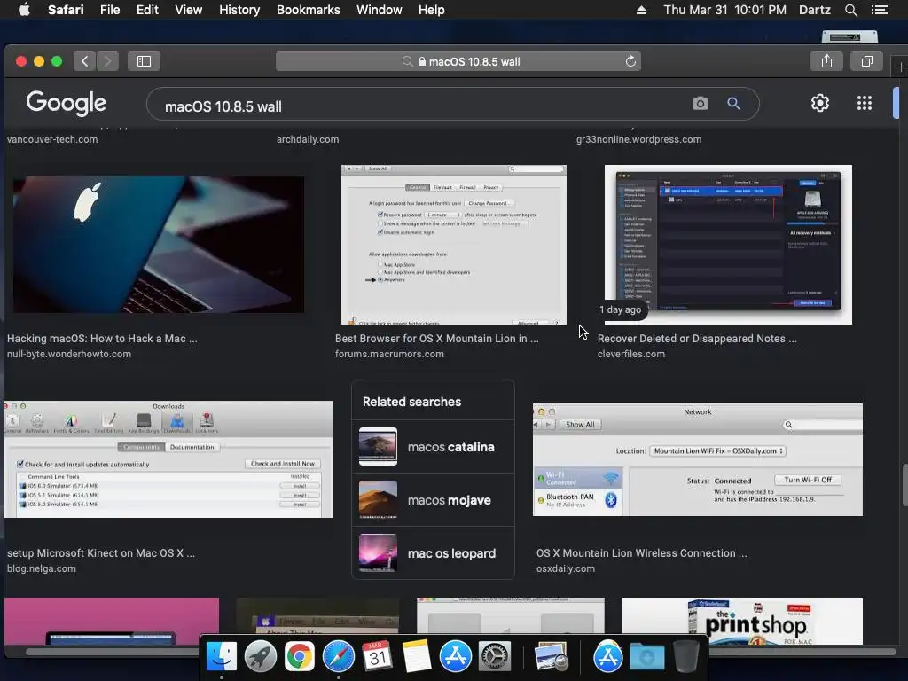The width and height of the screenshot is (908, 681).
Task: Open Finder from the Dock
Action: click(222, 657)
